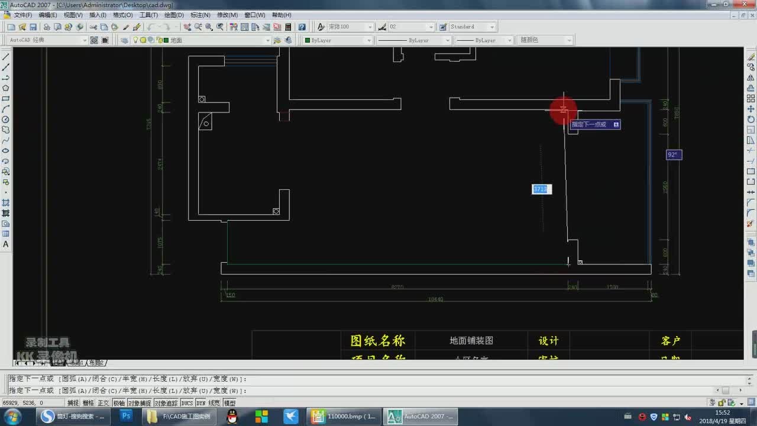This screenshot has width=757, height=426.
Task: Select the Line tool in draw toolbar
Action: pos(6,57)
